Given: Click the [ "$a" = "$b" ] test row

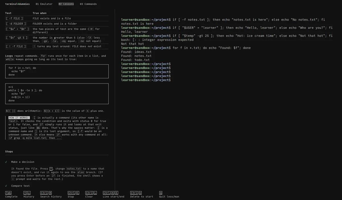Looking at the screenshot, I should point(57,30).
